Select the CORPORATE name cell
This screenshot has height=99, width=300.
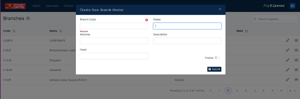click(x=57, y=41)
